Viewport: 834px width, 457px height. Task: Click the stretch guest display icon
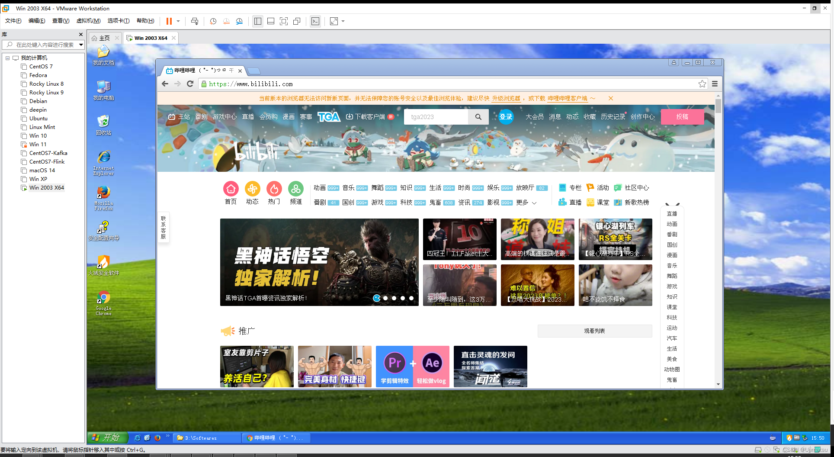point(334,21)
